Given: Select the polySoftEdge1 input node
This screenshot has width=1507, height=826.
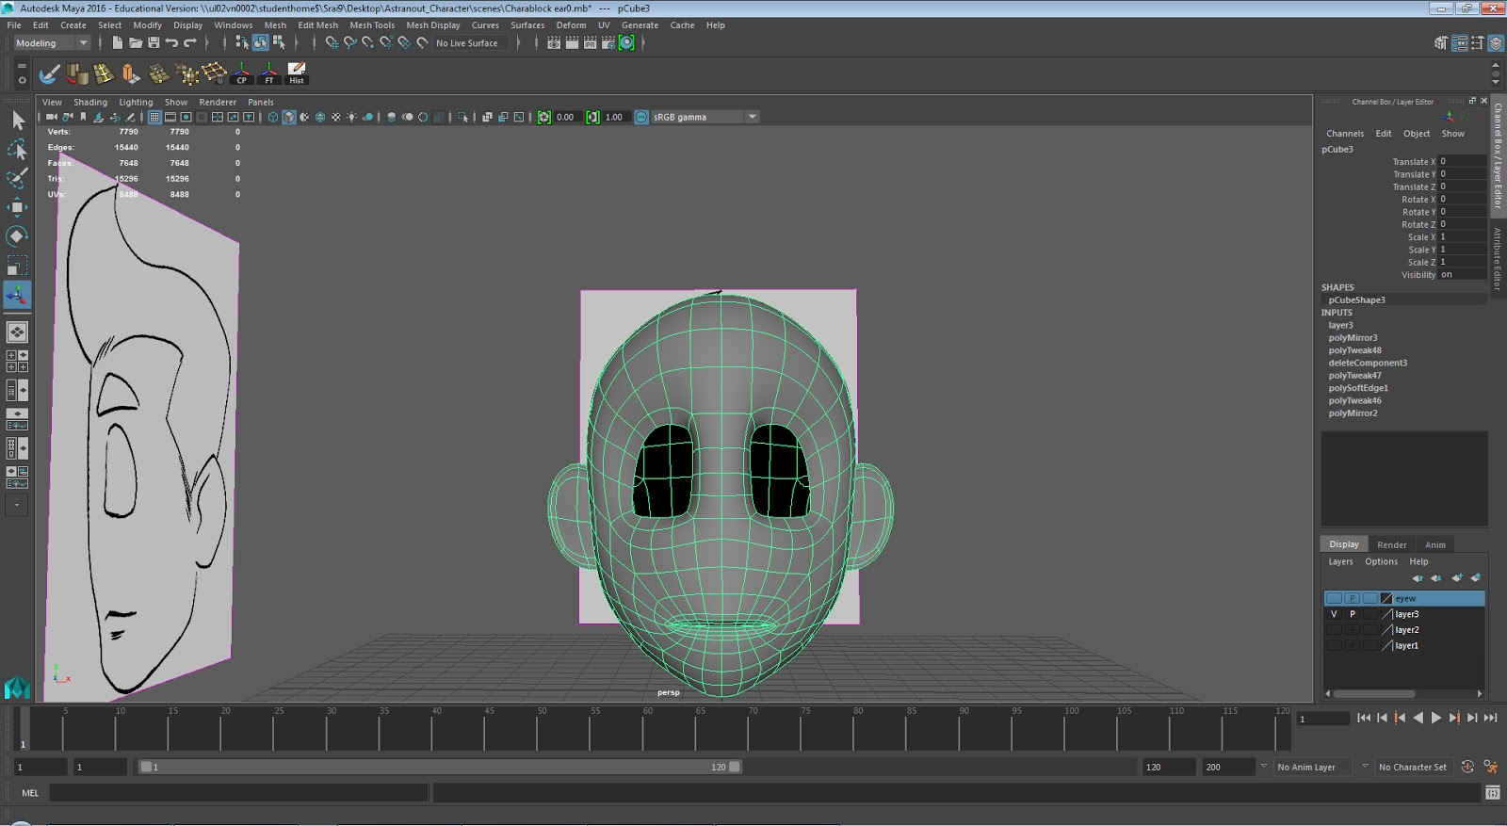Looking at the screenshot, I should pyautogui.click(x=1358, y=388).
